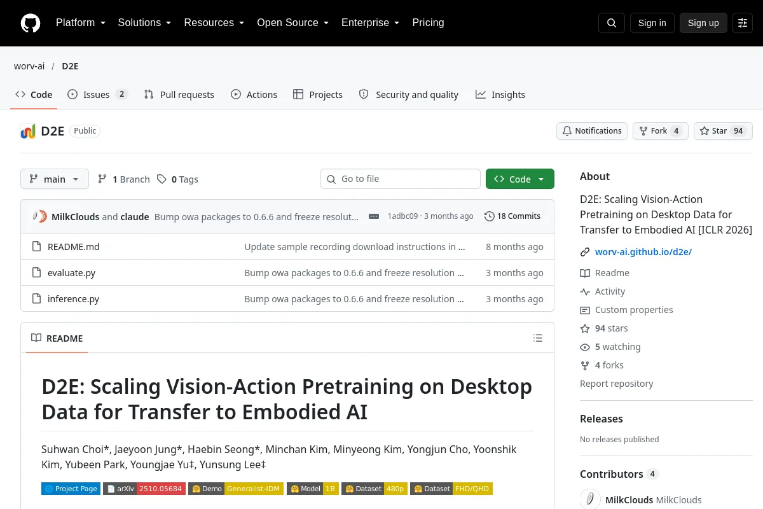Viewport: 763px width, 509px height.
Task: Star the D2E repository
Action: pos(723,131)
